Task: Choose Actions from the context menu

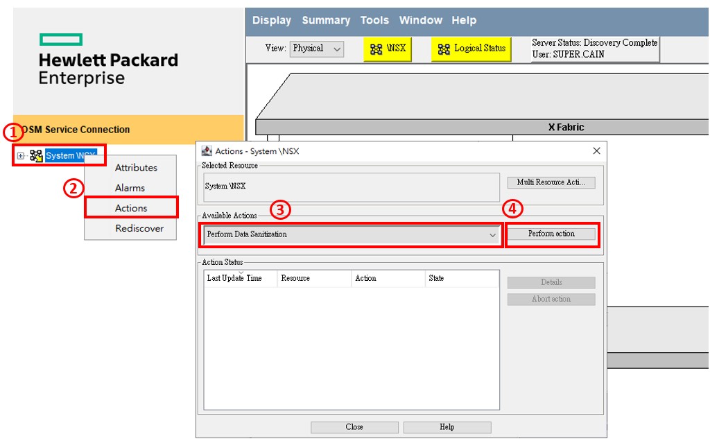Action: coord(131,208)
